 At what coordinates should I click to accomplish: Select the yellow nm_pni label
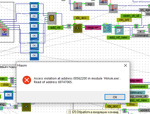124,20
